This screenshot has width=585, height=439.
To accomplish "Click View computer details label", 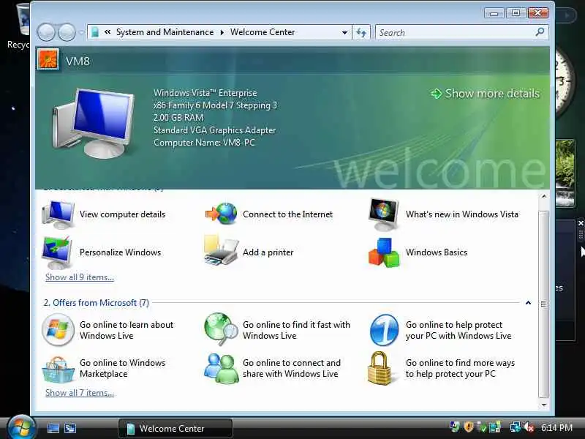I will click(x=122, y=214).
